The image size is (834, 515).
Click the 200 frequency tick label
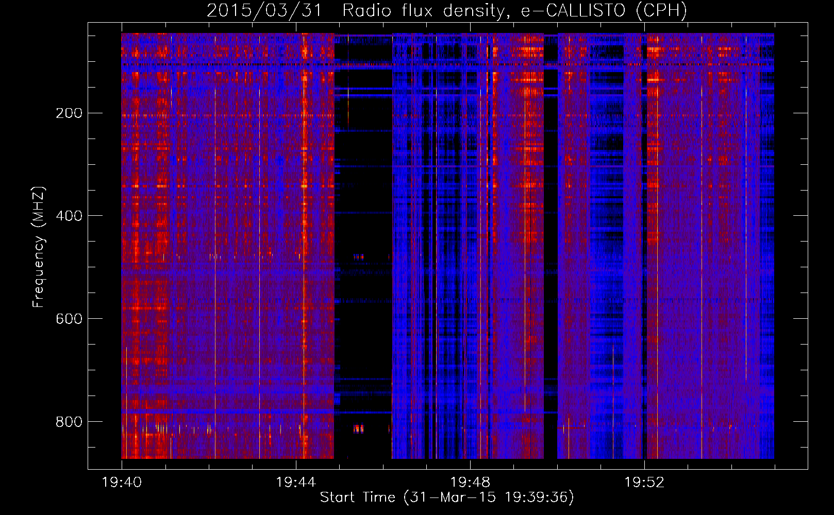tap(69, 113)
